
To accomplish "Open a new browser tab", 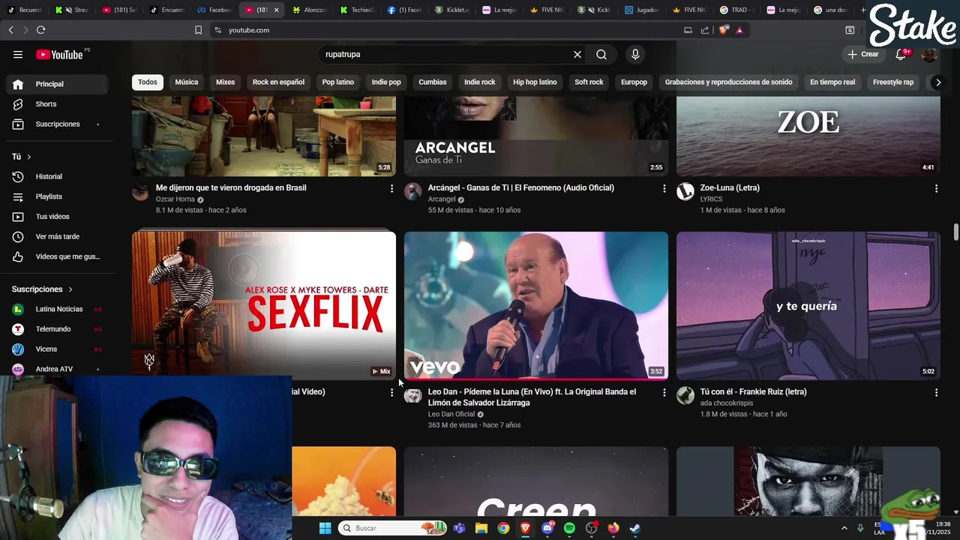I will [x=863, y=10].
